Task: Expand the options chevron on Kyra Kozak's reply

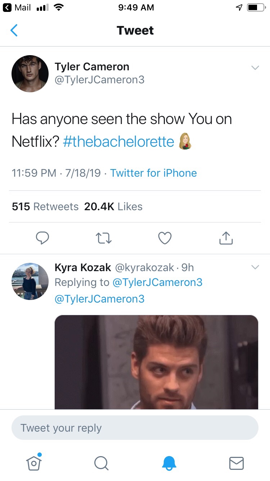Action: pyautogui.click(x=255, y=268)
